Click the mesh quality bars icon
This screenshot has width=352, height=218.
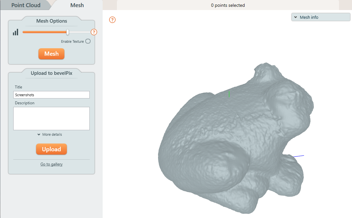click(x=16, y=32)
